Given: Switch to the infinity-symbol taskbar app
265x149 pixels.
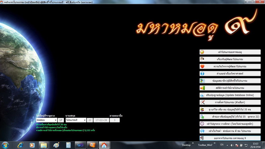Looking at the screenshot, I should (x=80, y=145).
